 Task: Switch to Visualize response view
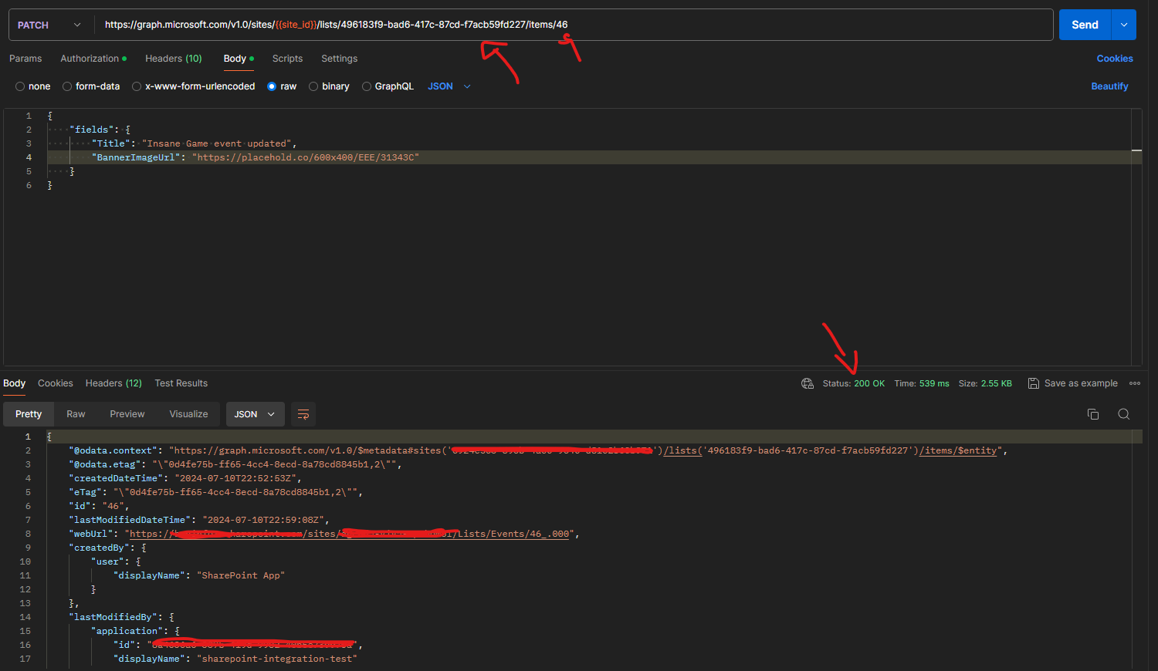(189, 414)
